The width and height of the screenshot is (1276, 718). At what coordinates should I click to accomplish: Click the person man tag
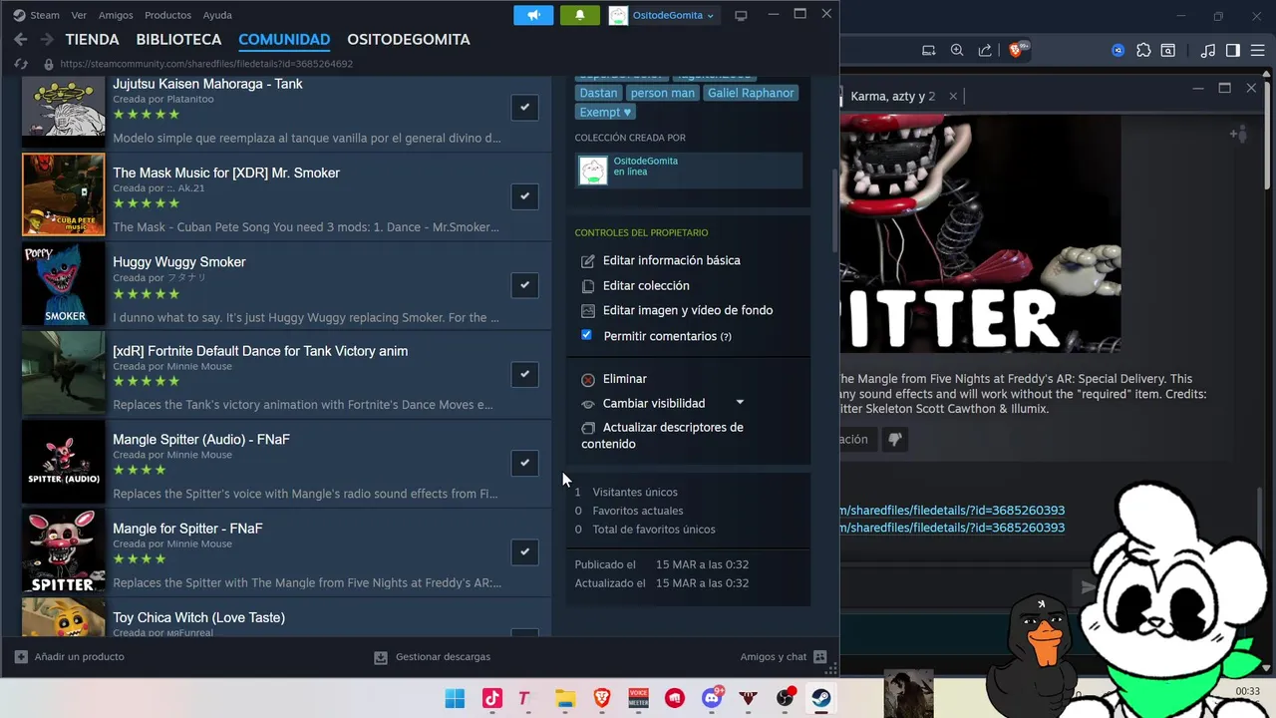click(662, 93)
